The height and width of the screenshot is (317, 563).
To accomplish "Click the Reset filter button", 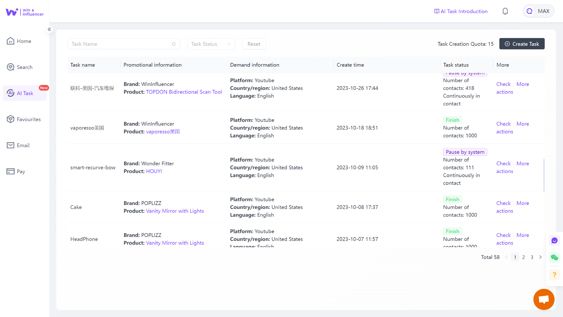I will coord(254,44).
